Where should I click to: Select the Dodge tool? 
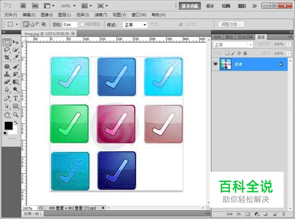(16, 89)
